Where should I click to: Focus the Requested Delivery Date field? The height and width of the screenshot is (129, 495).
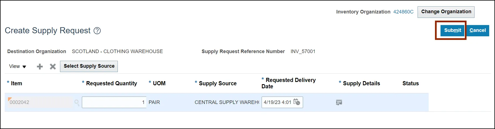[x=277, y=102]
